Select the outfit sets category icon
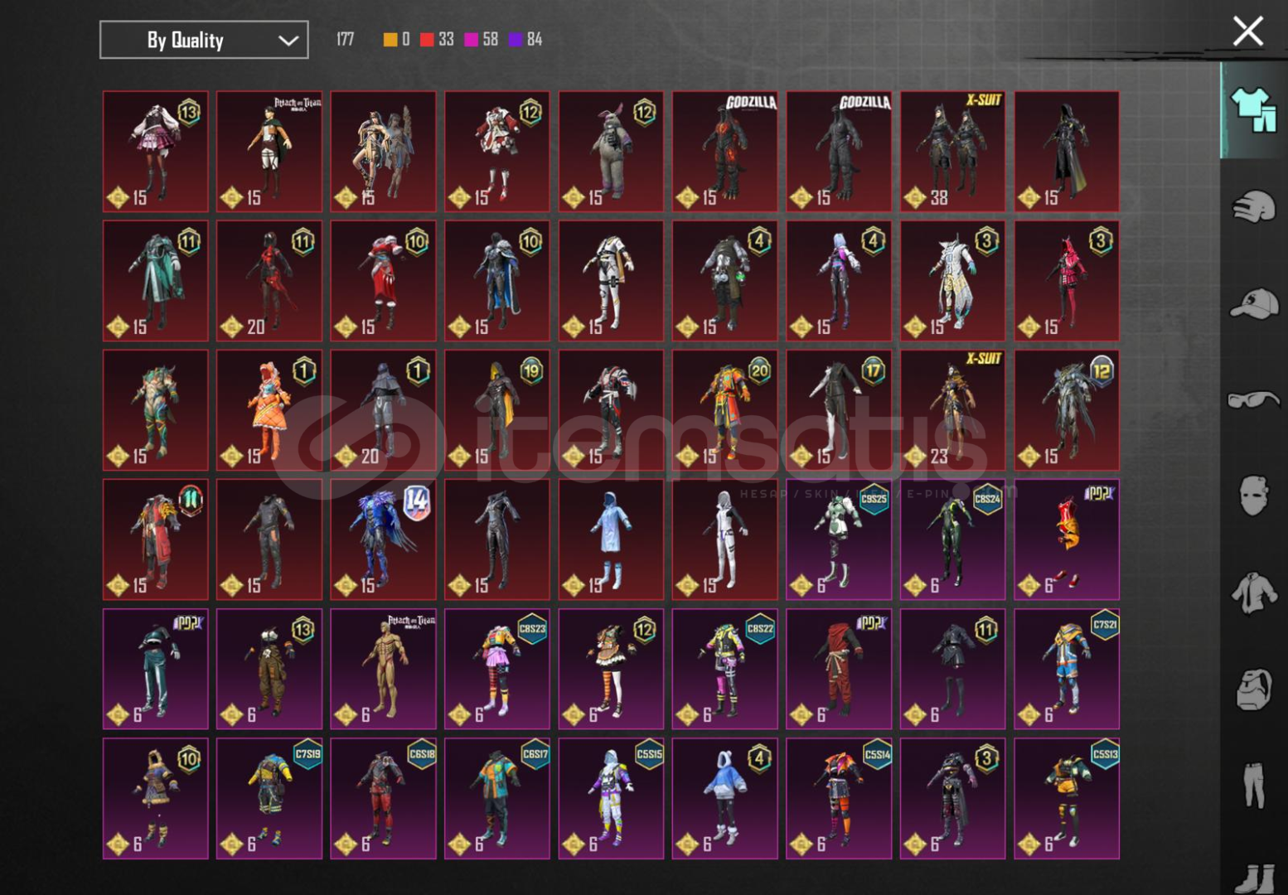The image size is (1288, 895). click(x=1253, y=110)
